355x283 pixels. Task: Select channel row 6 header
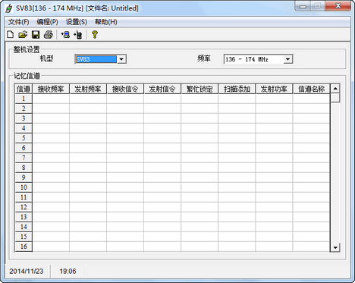(x=24, y=148)
